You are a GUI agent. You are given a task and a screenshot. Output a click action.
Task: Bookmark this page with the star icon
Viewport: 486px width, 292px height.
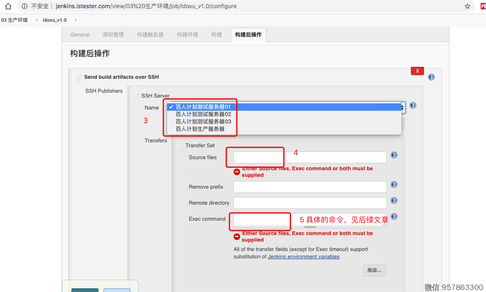click(x=468, y=6)
